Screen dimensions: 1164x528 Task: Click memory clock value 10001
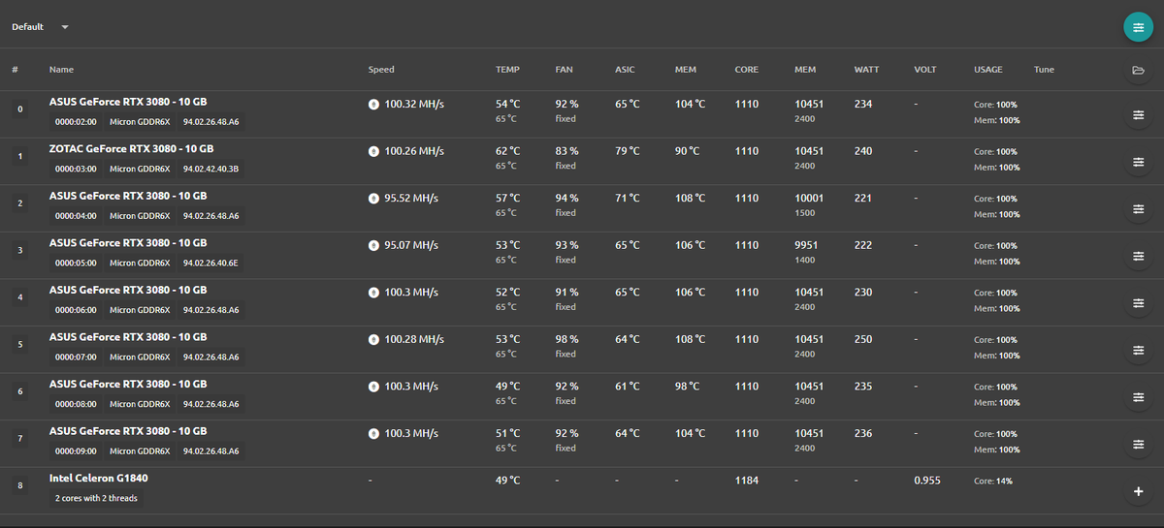coord(809,198)
